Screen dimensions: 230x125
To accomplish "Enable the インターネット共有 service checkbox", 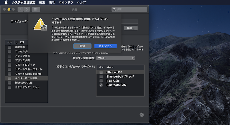I will [10, 78].
